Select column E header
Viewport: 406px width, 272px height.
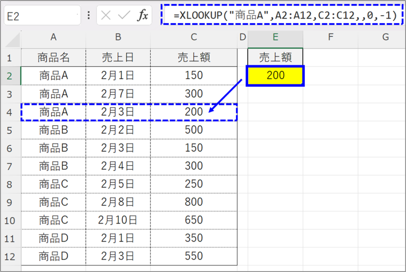(x=275, y=37)
